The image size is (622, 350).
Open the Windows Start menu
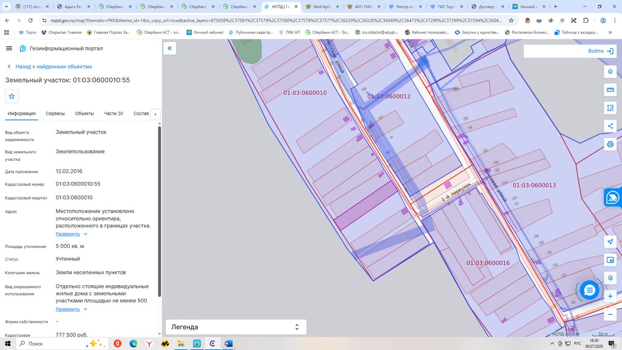pos(8,343)
